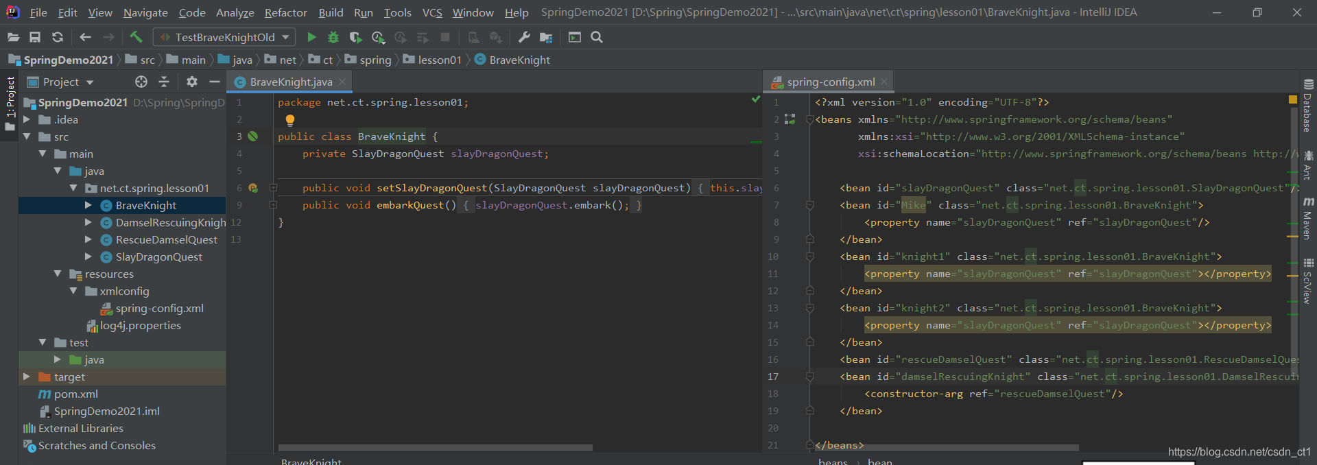Toggle the Database tool window on the right edge

point(1308,106)
